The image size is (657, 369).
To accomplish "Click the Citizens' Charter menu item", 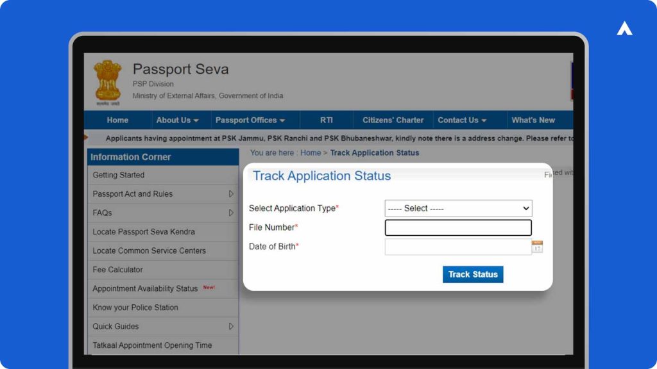I will click(x=393, y=120).
